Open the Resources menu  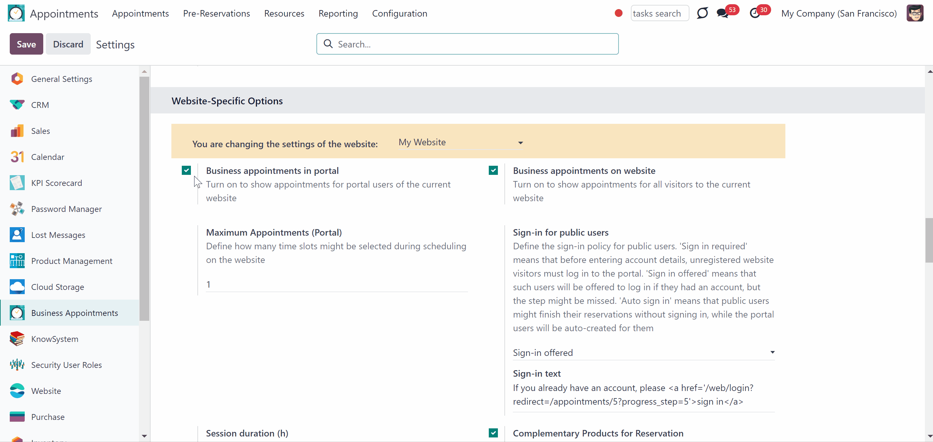[x=284, y=13]
